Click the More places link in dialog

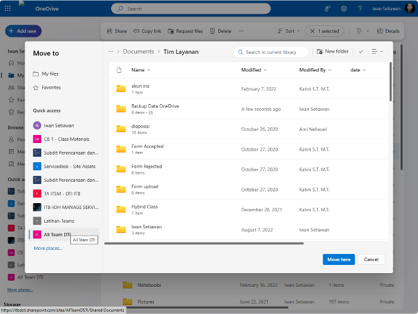click(49, 248)
